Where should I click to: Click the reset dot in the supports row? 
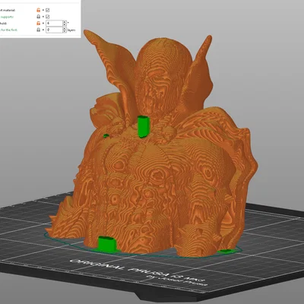click(x=43, y=17)
